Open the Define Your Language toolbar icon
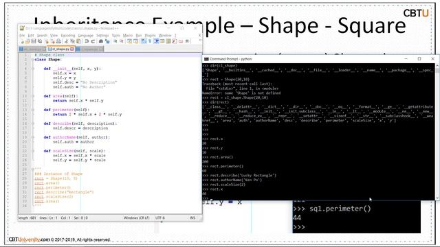Screen dimensions: 440x247 pos(162,41)
